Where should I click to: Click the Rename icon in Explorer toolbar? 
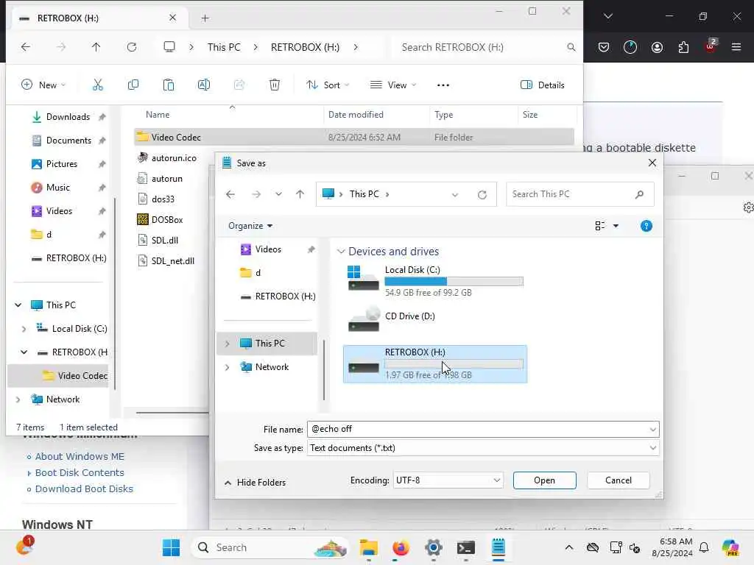point(204,85)
